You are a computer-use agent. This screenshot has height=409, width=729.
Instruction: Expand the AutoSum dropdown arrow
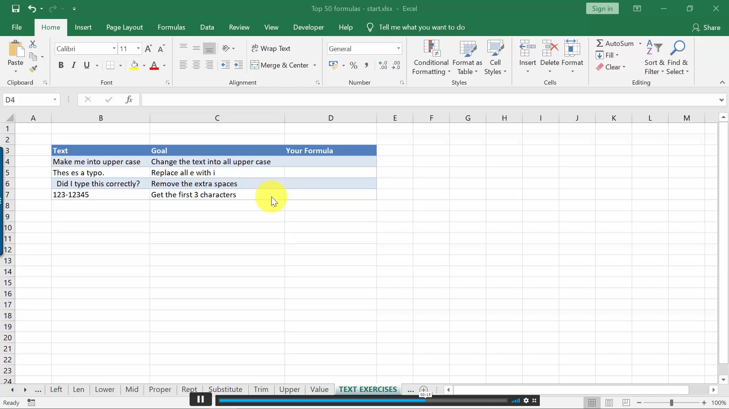pos(640,44)
